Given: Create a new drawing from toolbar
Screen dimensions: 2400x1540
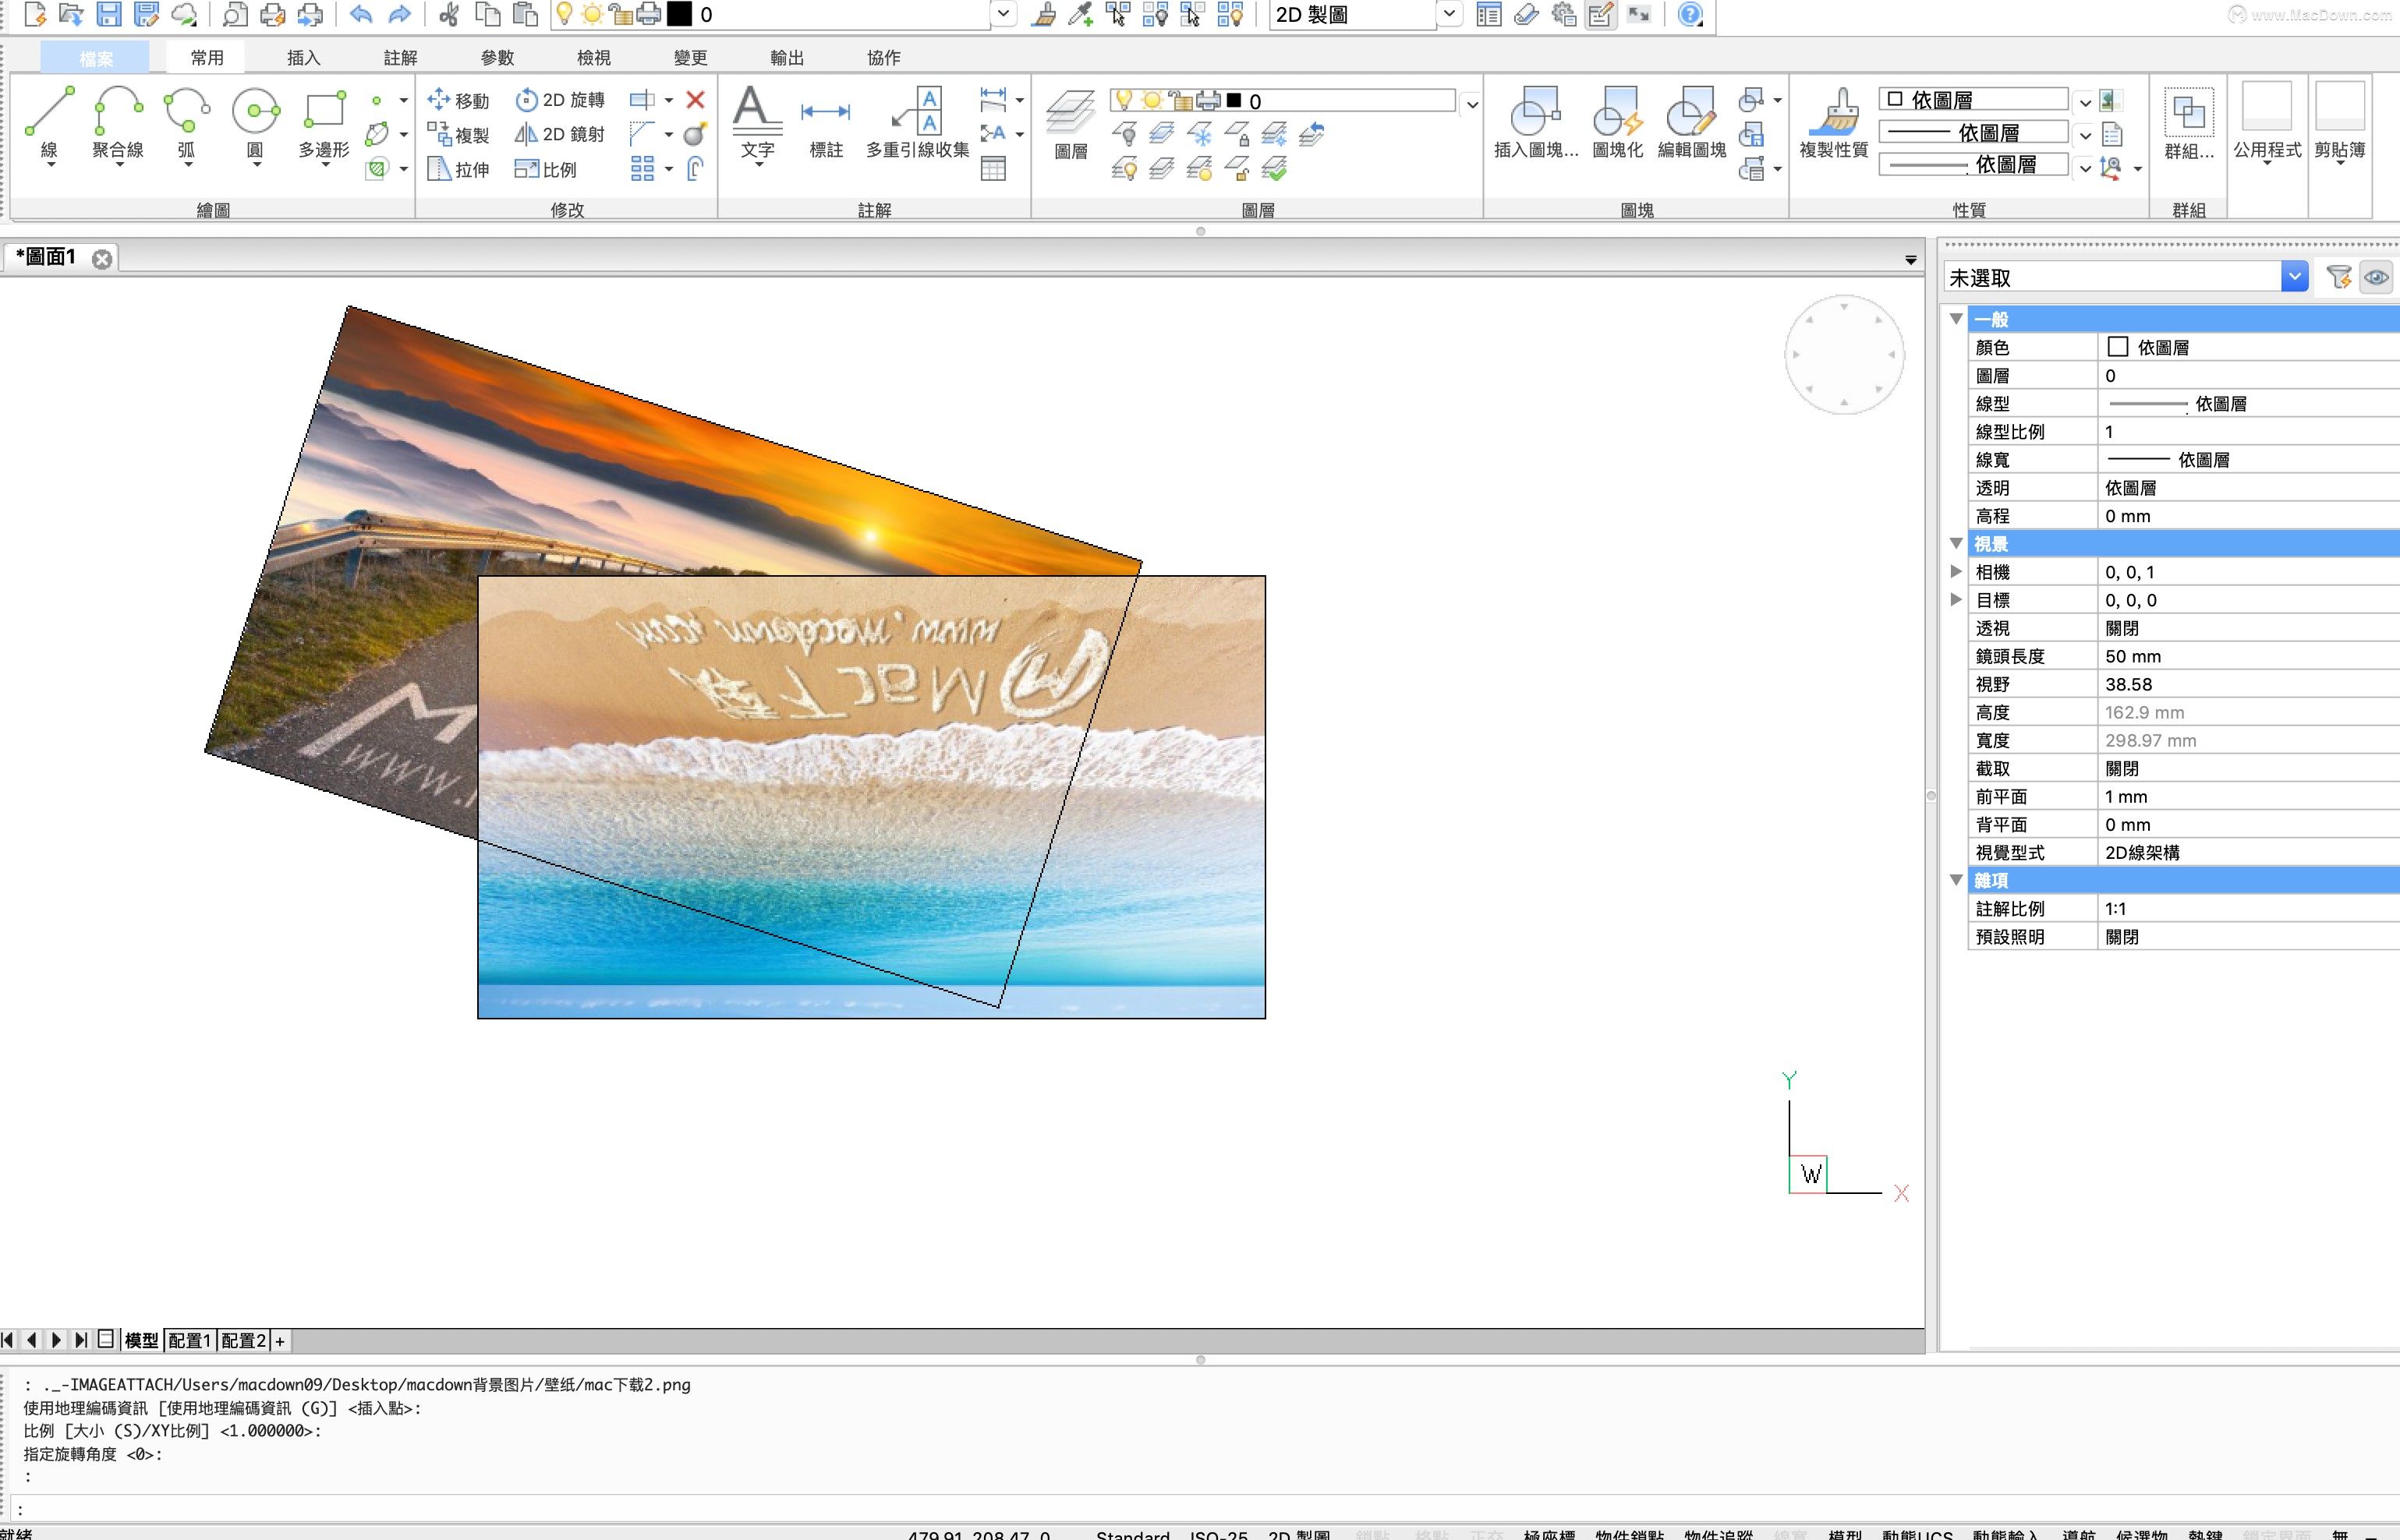Looking at the screenshot, I should (35, 14).
